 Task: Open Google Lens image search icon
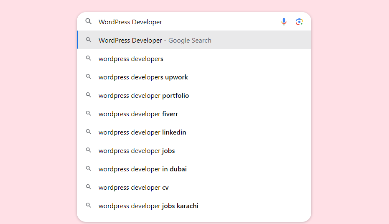[x=299, y=22]
